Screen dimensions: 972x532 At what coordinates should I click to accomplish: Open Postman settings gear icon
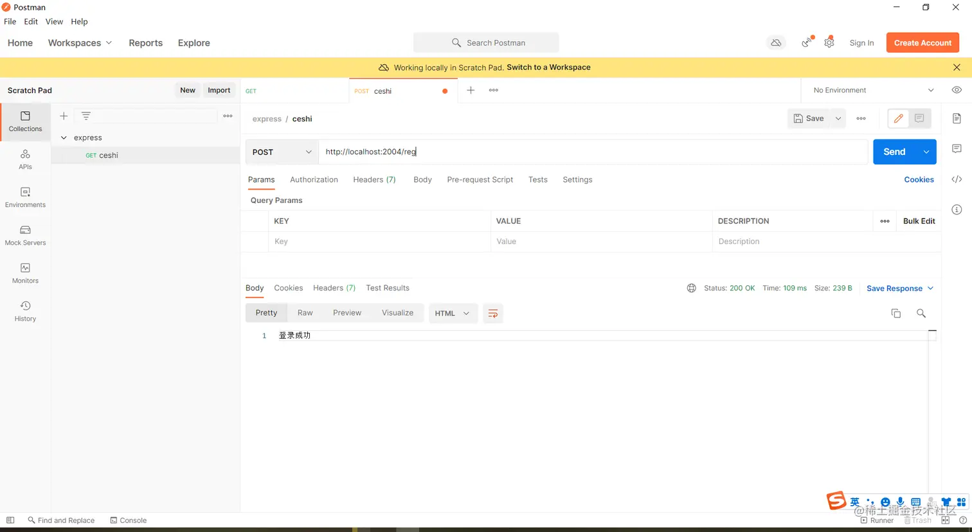pos(829,42)
